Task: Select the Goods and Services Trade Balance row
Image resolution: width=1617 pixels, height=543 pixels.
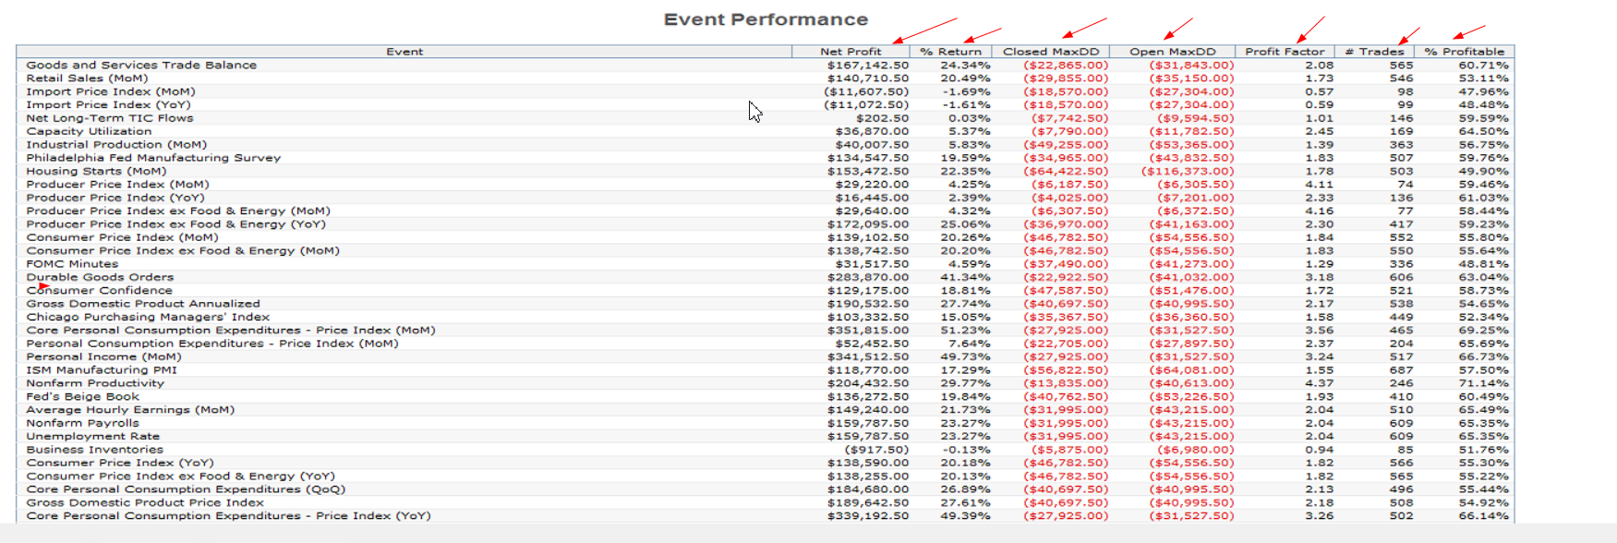Action: (x=141, y=66)
